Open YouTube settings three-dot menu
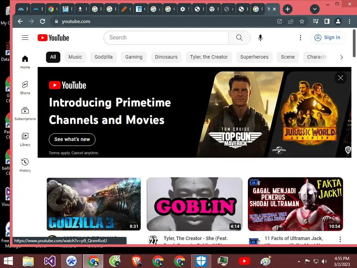 [300, 38]
